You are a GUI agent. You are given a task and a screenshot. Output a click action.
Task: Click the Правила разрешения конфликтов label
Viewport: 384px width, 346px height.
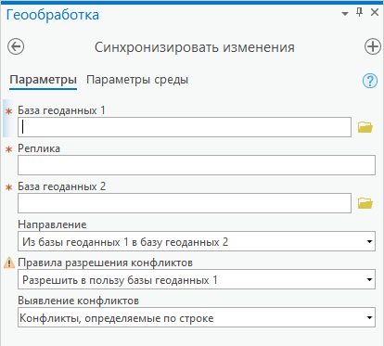[x=105, y=263]
